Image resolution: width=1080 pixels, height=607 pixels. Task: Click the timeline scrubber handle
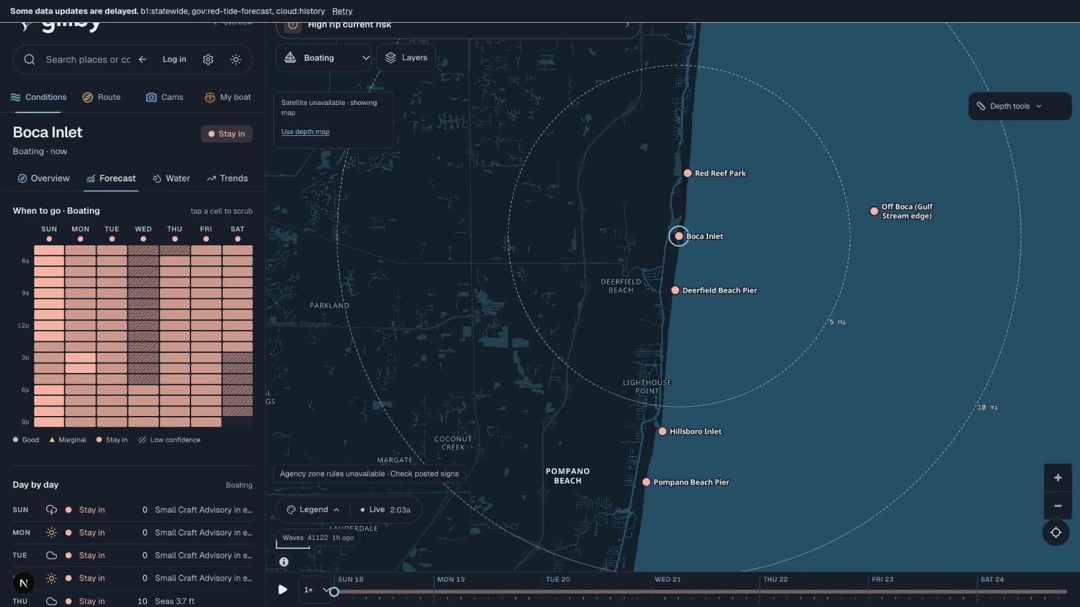click(334, 592)
